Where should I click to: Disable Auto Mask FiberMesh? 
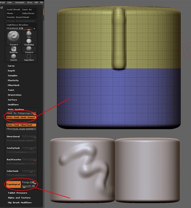click(x=21, y=125)
